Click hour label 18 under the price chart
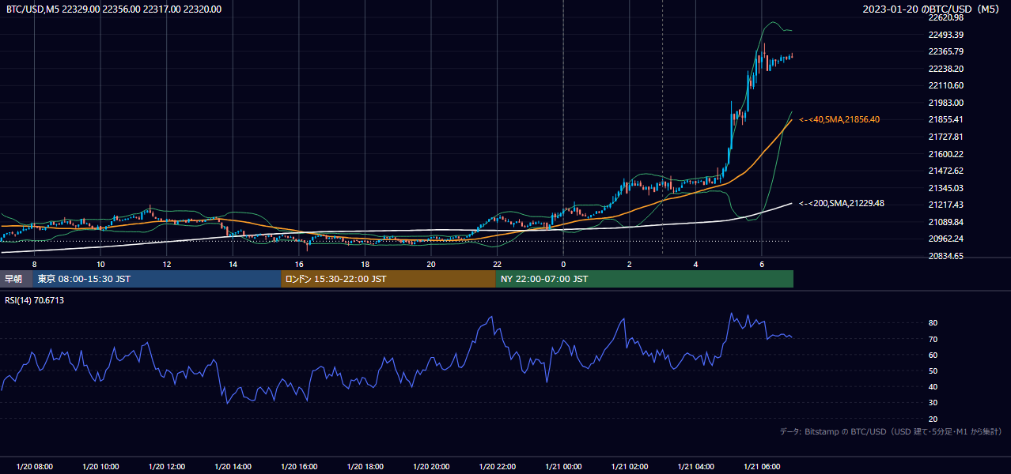This screenshot has height=474, width=1011. pos(365,264)
